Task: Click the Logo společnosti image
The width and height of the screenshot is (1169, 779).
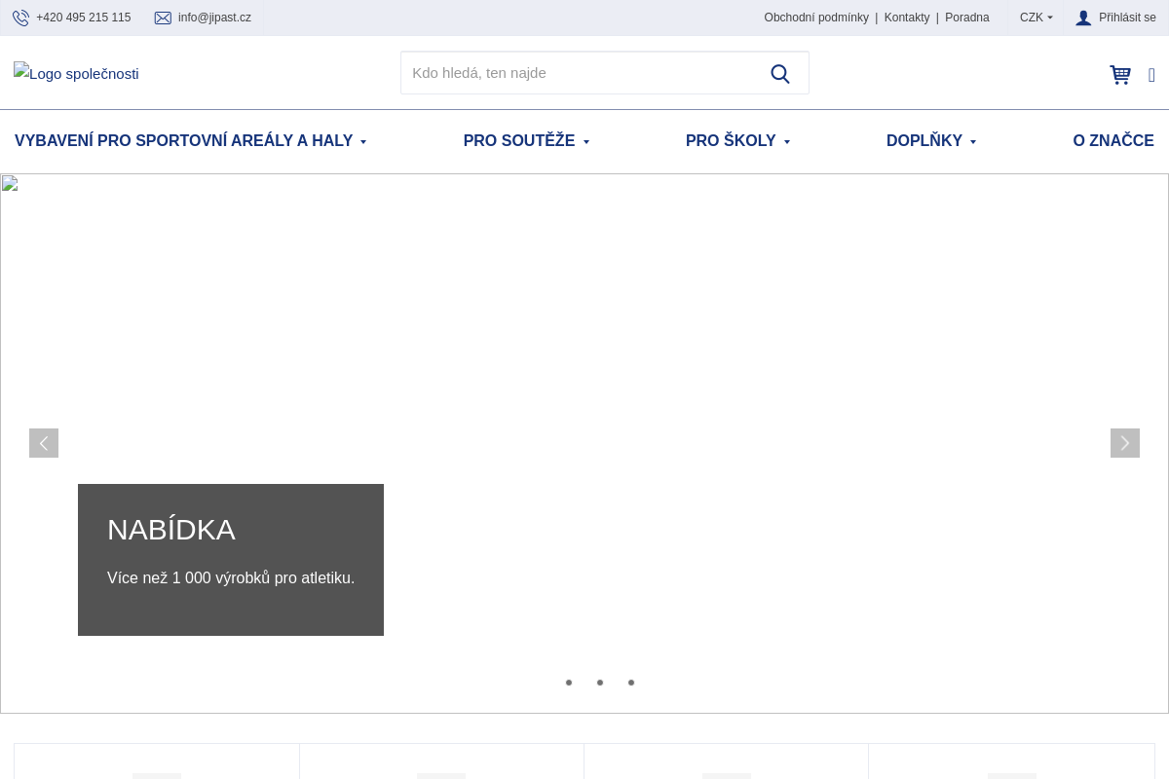Action: click(x=76, y=74)
